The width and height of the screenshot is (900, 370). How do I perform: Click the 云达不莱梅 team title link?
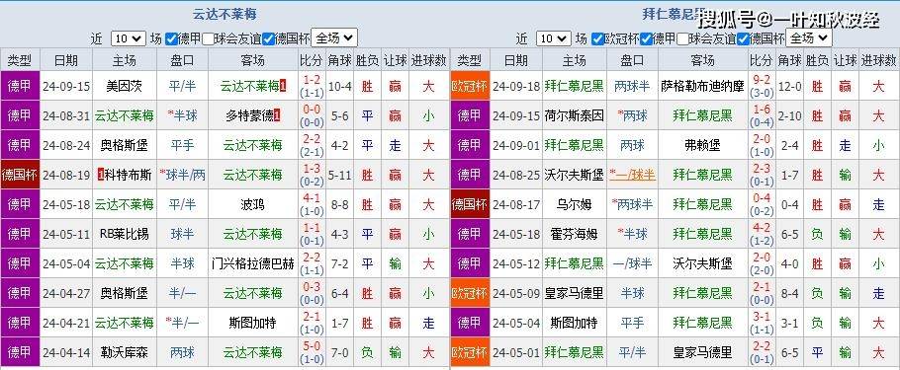225,14
